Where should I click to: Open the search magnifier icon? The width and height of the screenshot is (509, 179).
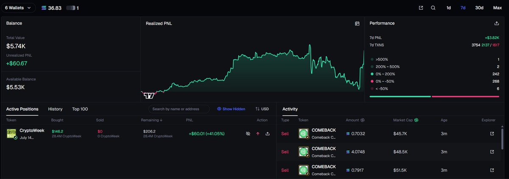[433, 8]
